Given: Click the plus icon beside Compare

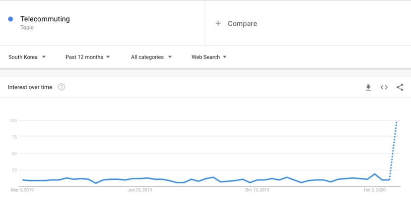Looking at the screenshot, I should point(218,23).
